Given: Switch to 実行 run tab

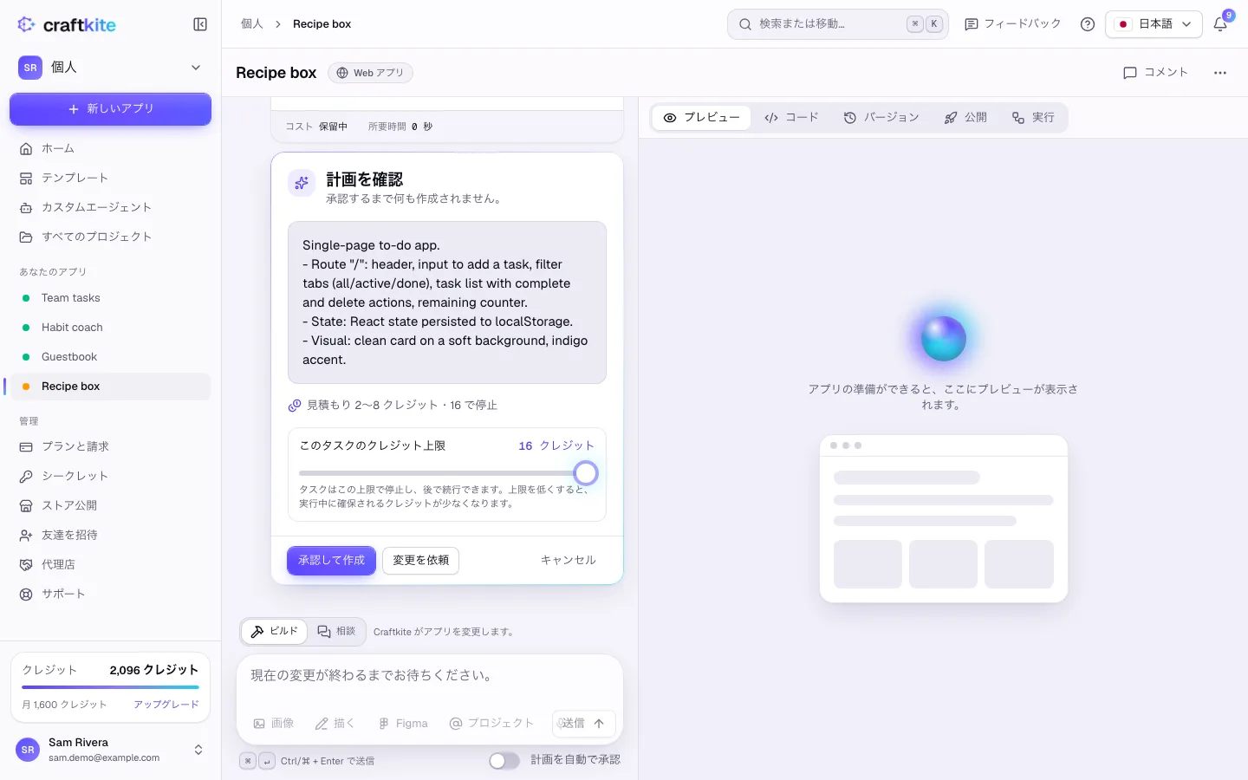Looking at the screenshot, I should (x=1033, y=117).
